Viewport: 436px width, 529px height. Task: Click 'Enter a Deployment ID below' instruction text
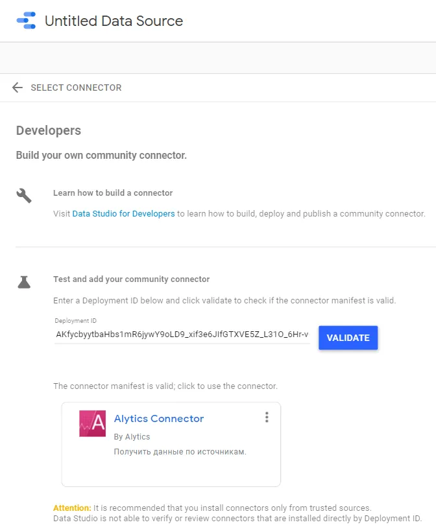coord(224,301)
